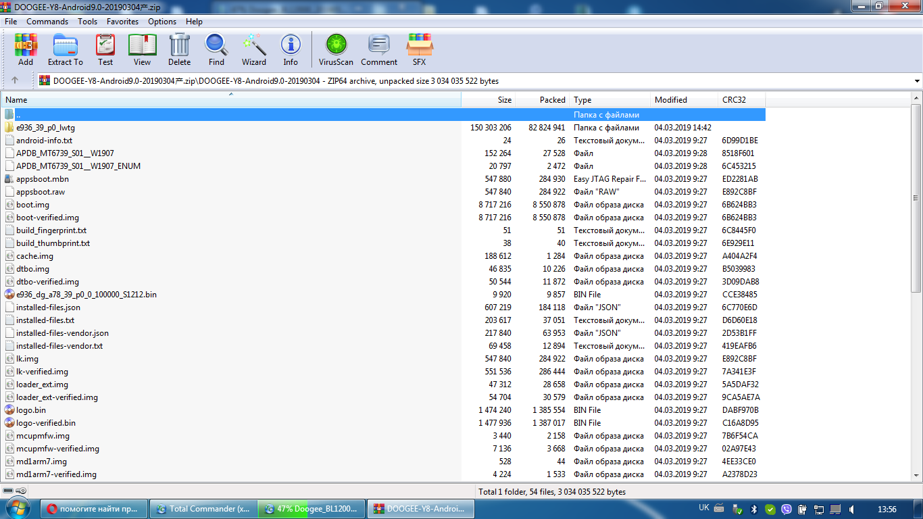Switch to 47% Doogee_BL1200 taskbar item
Screen dimensions: 923x519
pos(311,509)
